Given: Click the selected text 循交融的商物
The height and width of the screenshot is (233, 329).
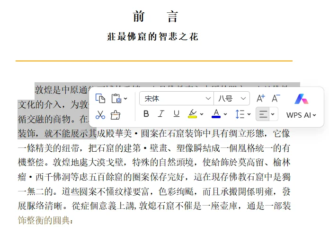Looking at the screenshot, I should coord(44,119).
